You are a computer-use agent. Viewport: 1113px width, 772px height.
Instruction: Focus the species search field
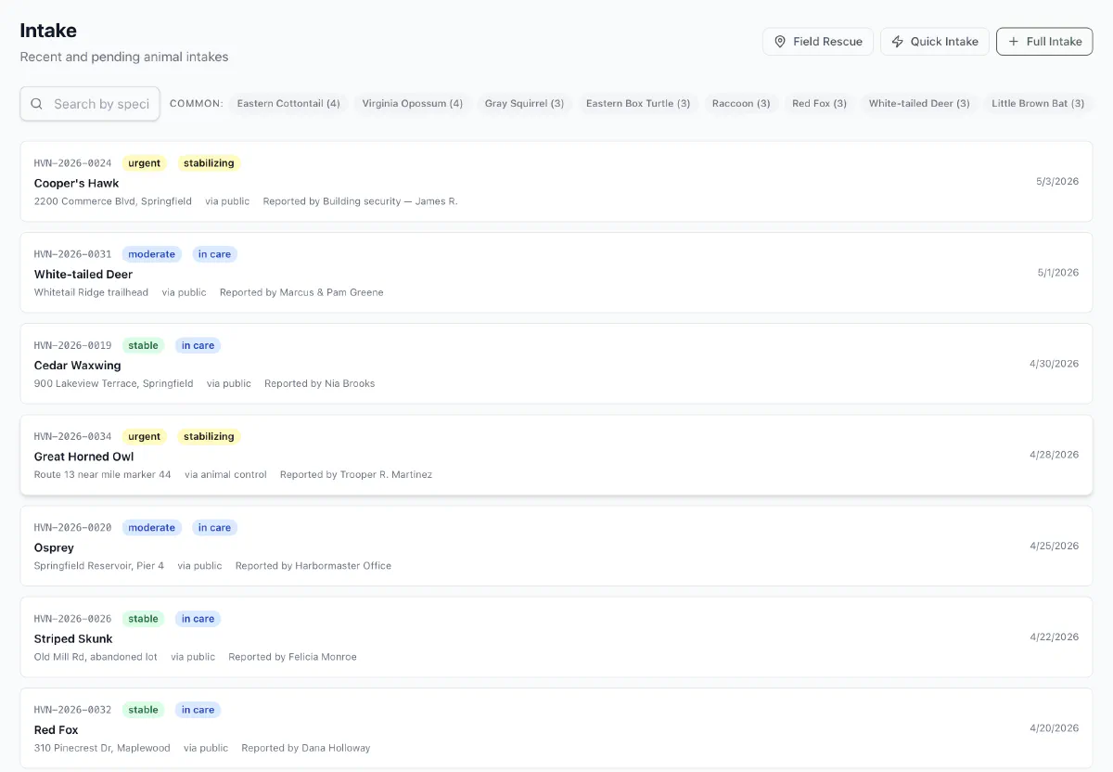(x=90, y=104)
